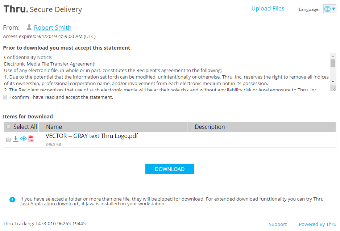Click the Name column header
340x231 pixels.
(54, 127)
